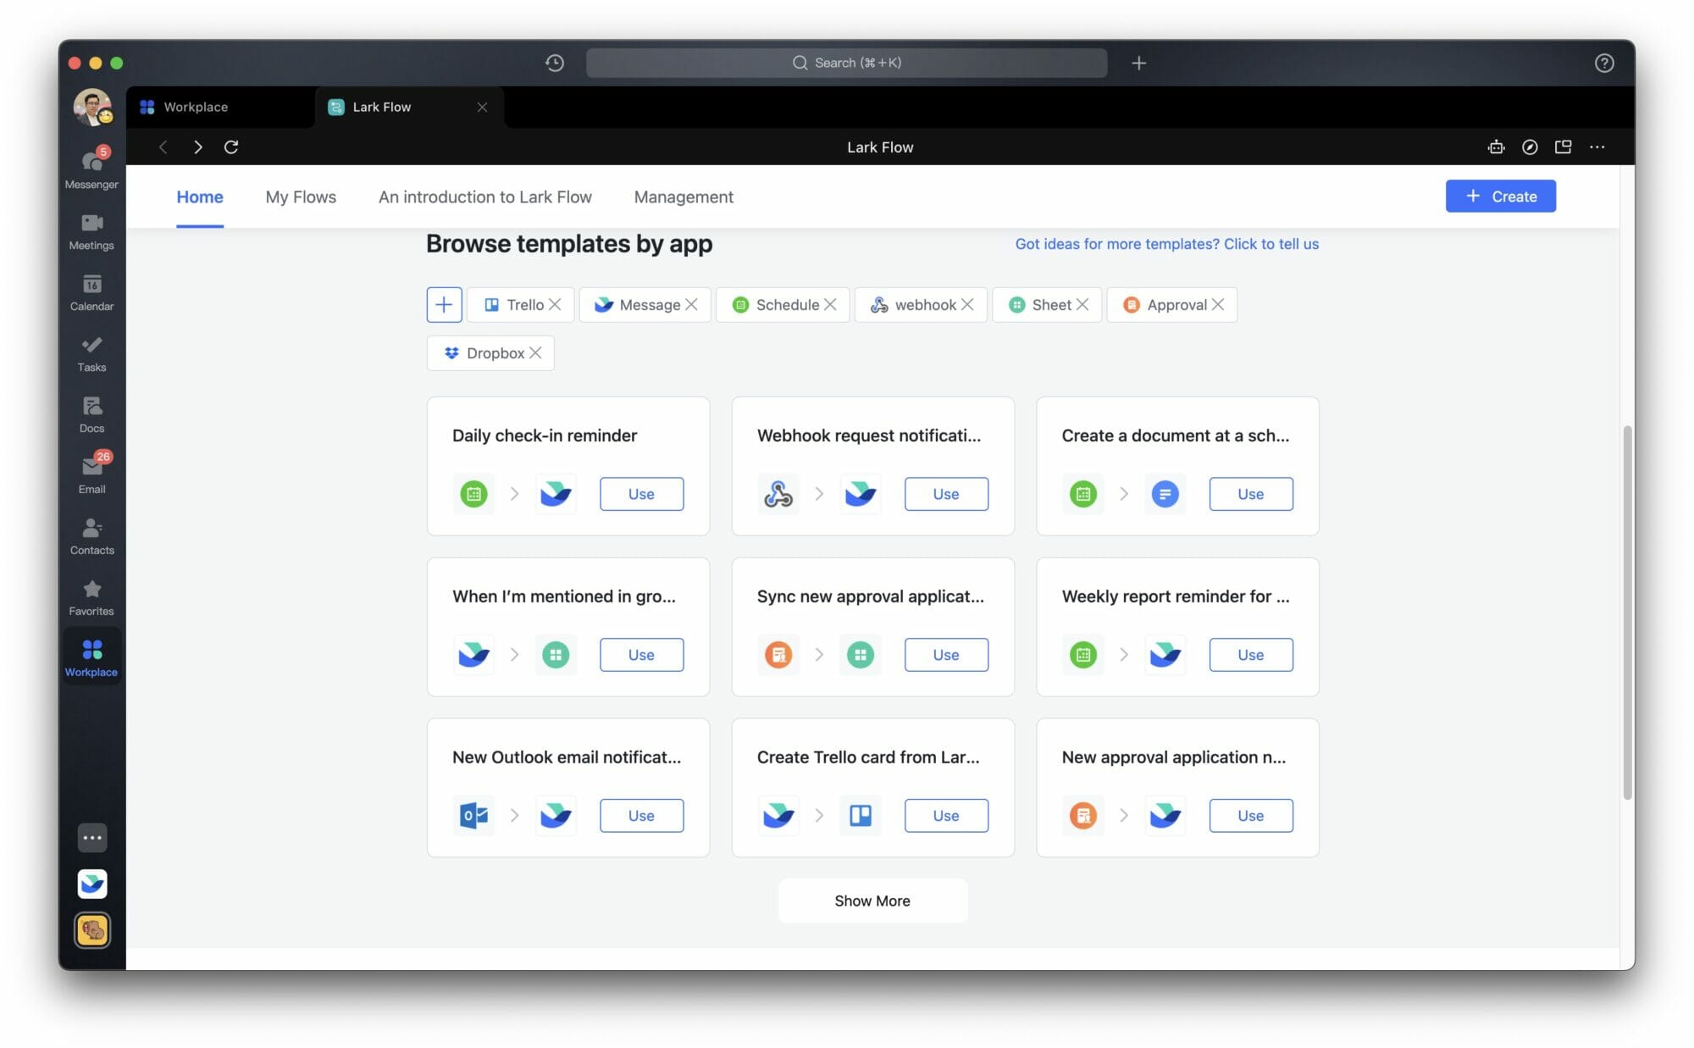Remove the Trello filter tag
1694x1048 pixels.
tap(555, 304)
